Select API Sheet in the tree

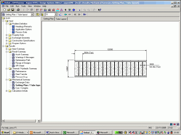[x=20, y=66]
